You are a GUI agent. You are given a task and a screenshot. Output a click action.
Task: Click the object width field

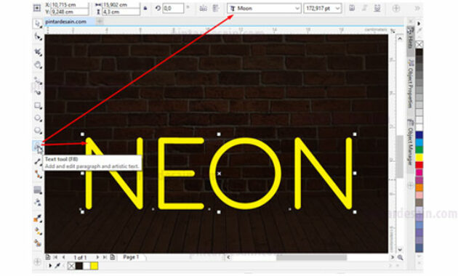pos(121,5)
